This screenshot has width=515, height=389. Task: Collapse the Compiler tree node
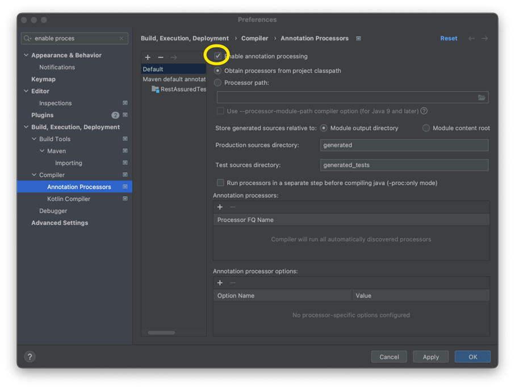(34, 175)
